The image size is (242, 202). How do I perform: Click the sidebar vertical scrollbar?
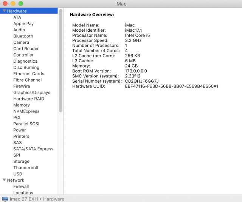pos(60,60)
